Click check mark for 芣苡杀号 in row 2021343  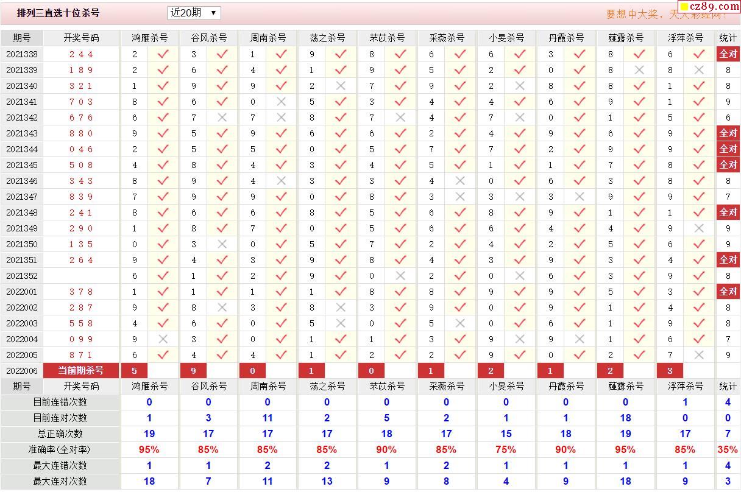click(x=400, y=133)
